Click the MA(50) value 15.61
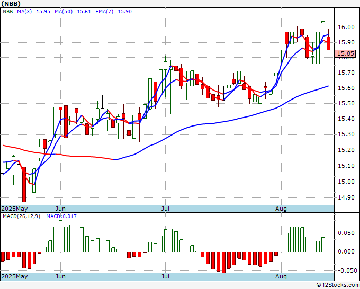 tap(84, 12)
